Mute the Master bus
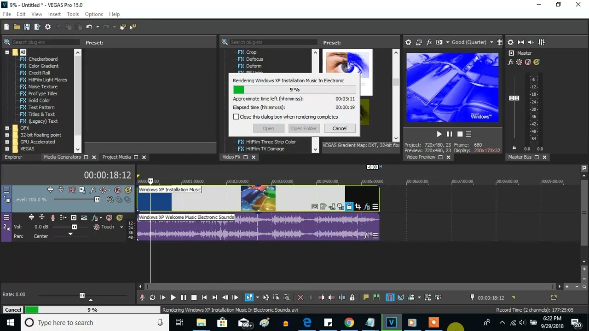 (528, 62)
